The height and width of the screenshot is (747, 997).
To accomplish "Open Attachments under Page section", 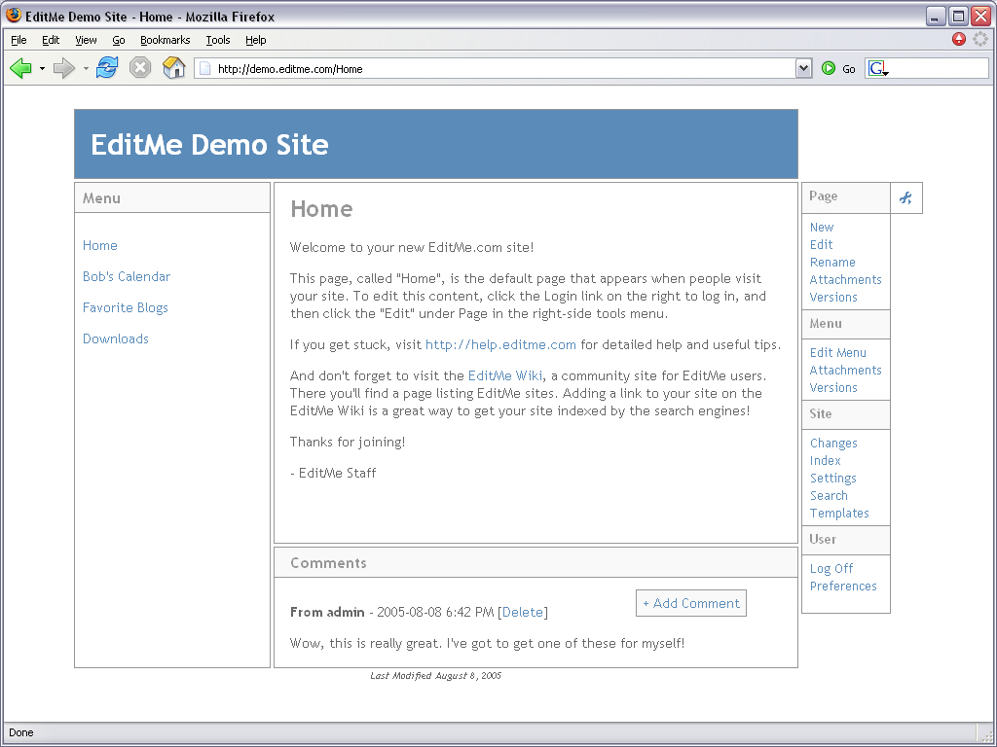I will (x=846, y=279).
